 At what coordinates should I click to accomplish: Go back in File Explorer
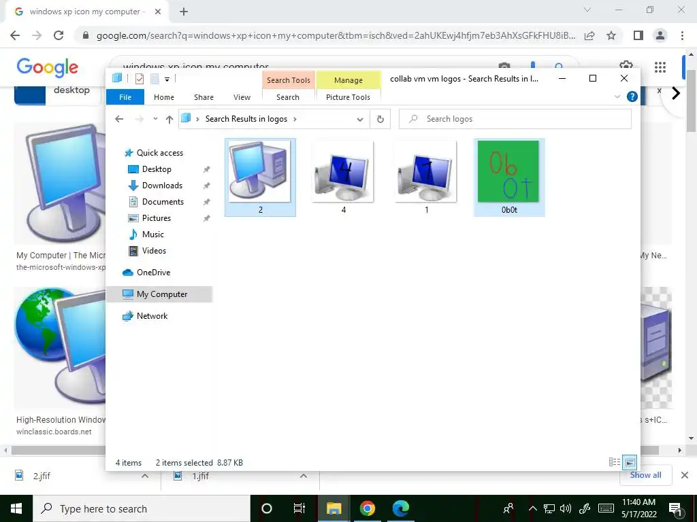(118, 119)
